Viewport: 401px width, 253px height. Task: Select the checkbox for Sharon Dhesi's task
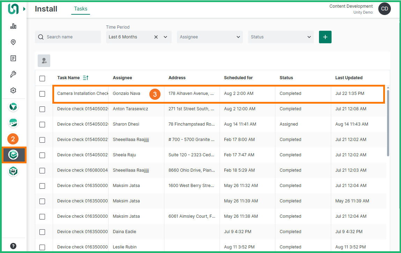tap(42, 124)
